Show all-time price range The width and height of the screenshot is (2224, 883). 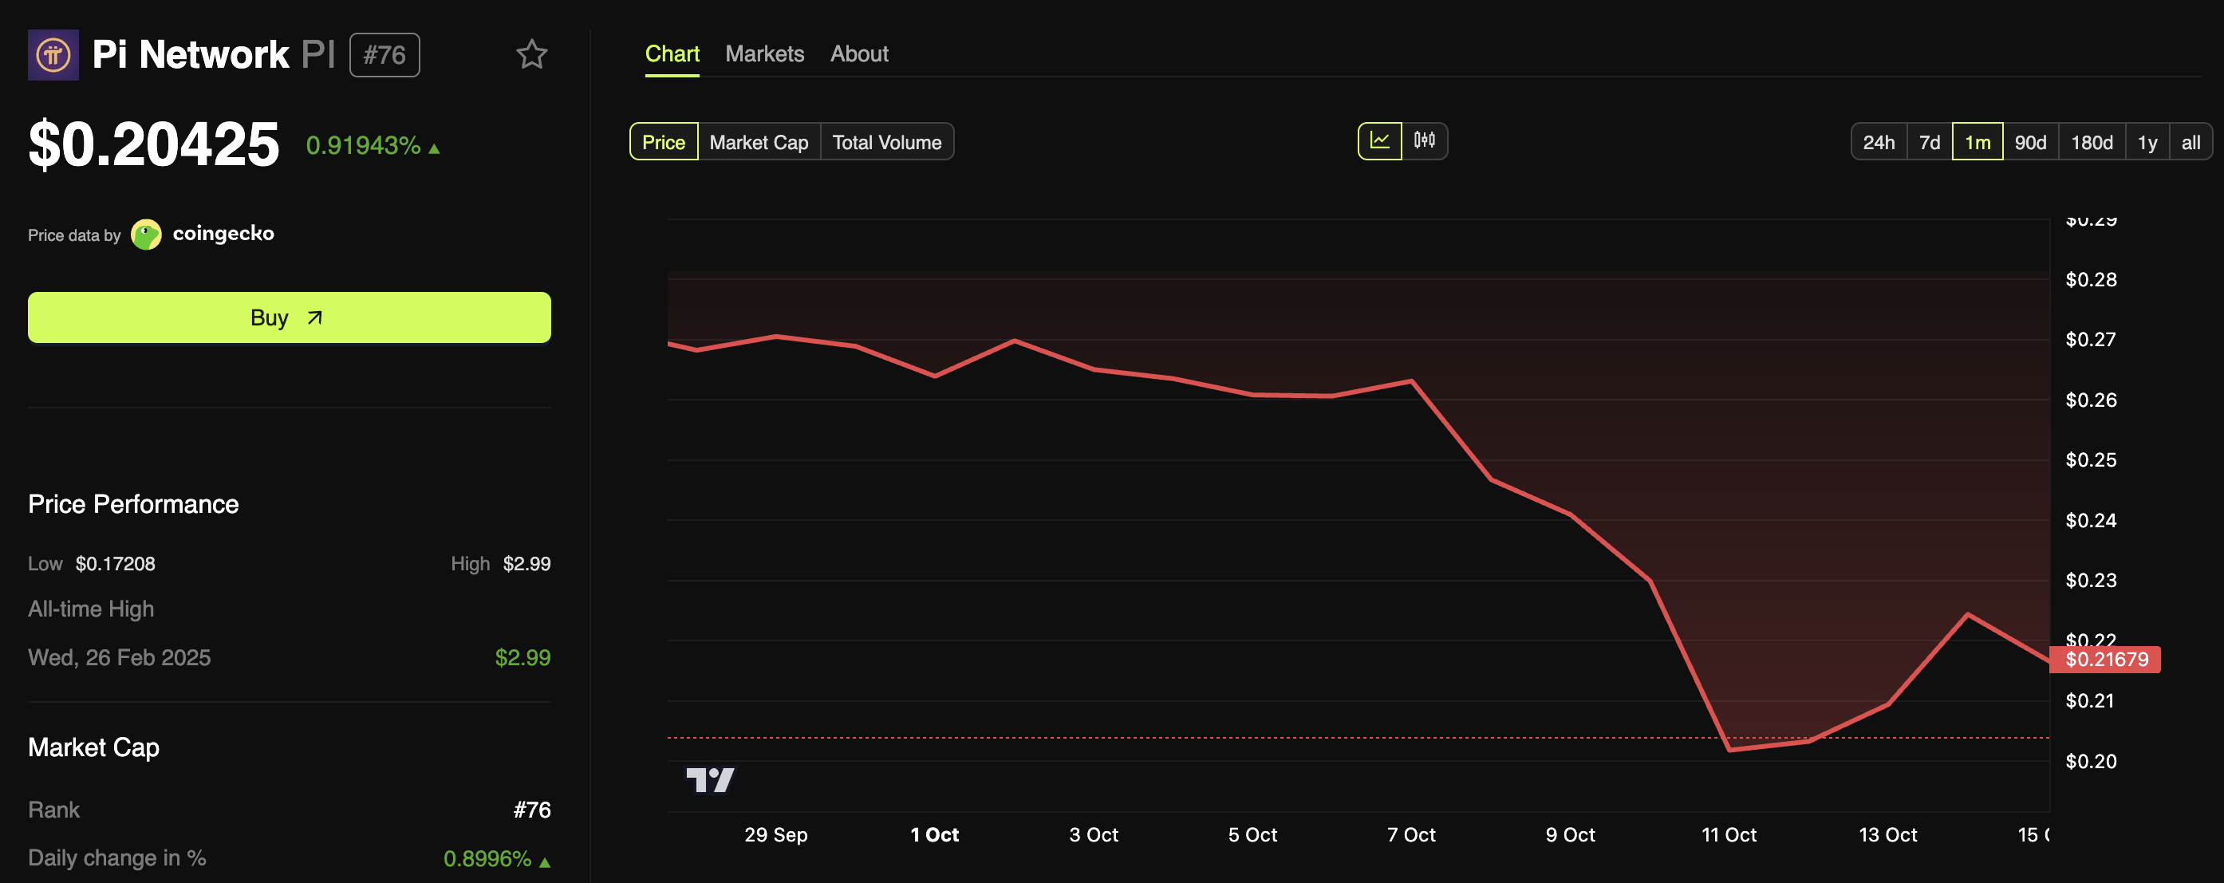coord(2190,143)
